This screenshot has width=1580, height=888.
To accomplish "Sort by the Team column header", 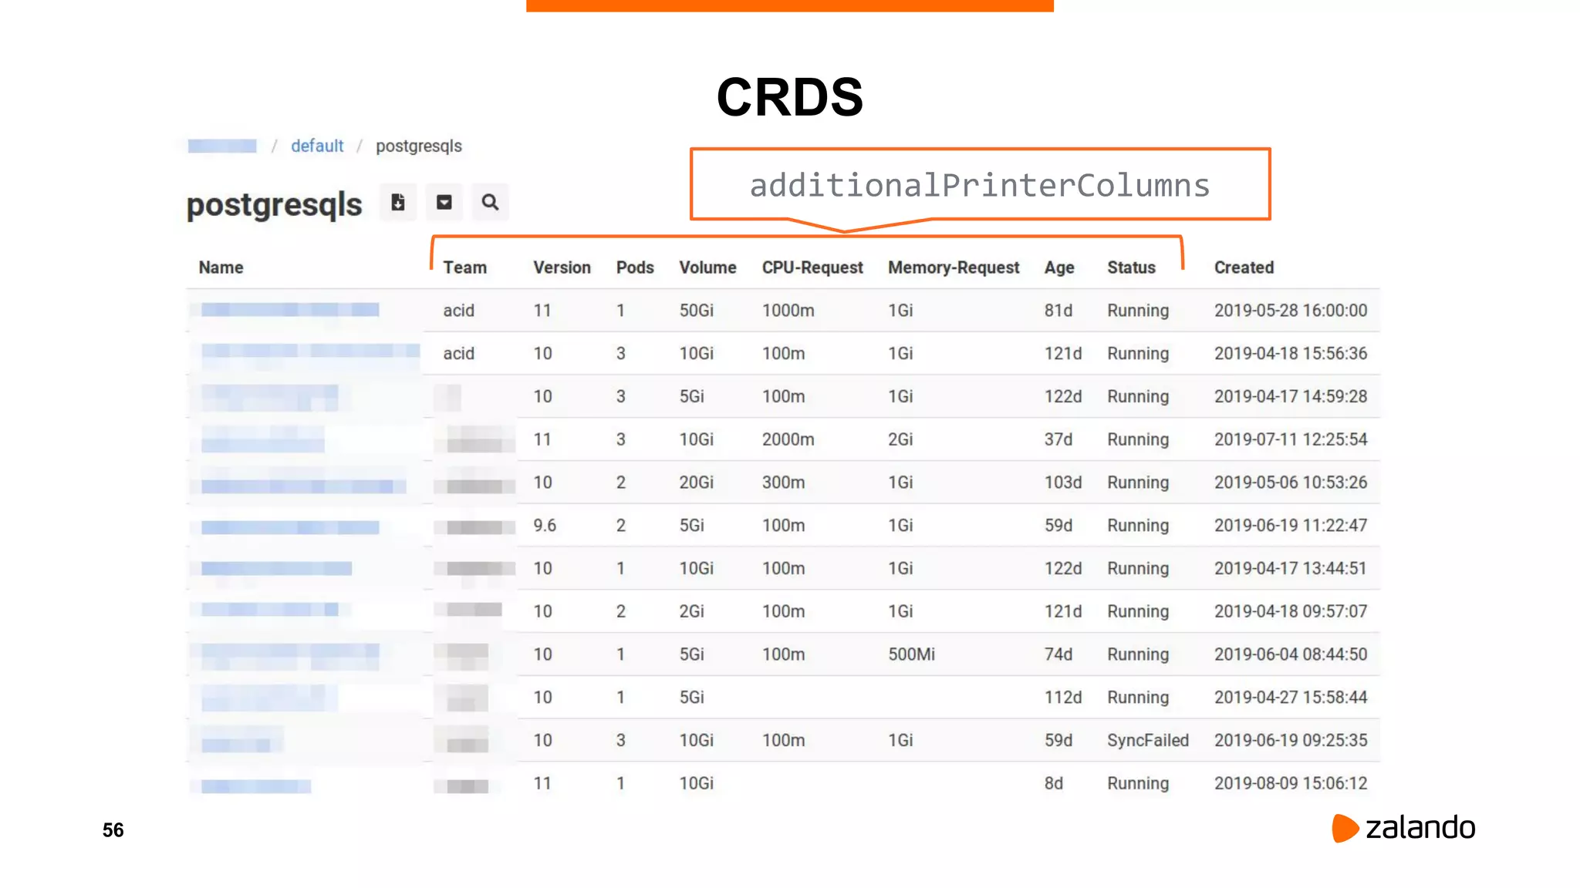I will click(464, 267).
